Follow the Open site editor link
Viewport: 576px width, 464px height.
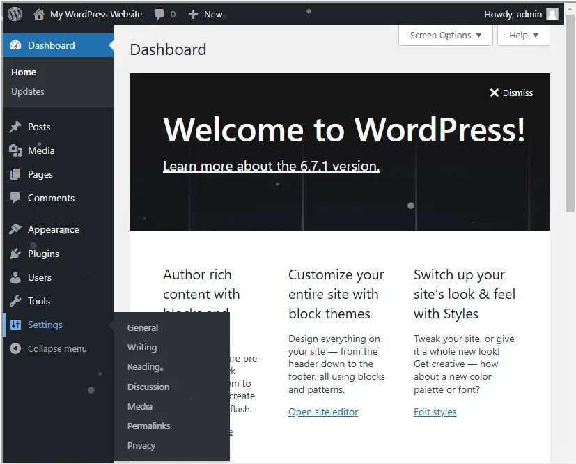[323, 412]
